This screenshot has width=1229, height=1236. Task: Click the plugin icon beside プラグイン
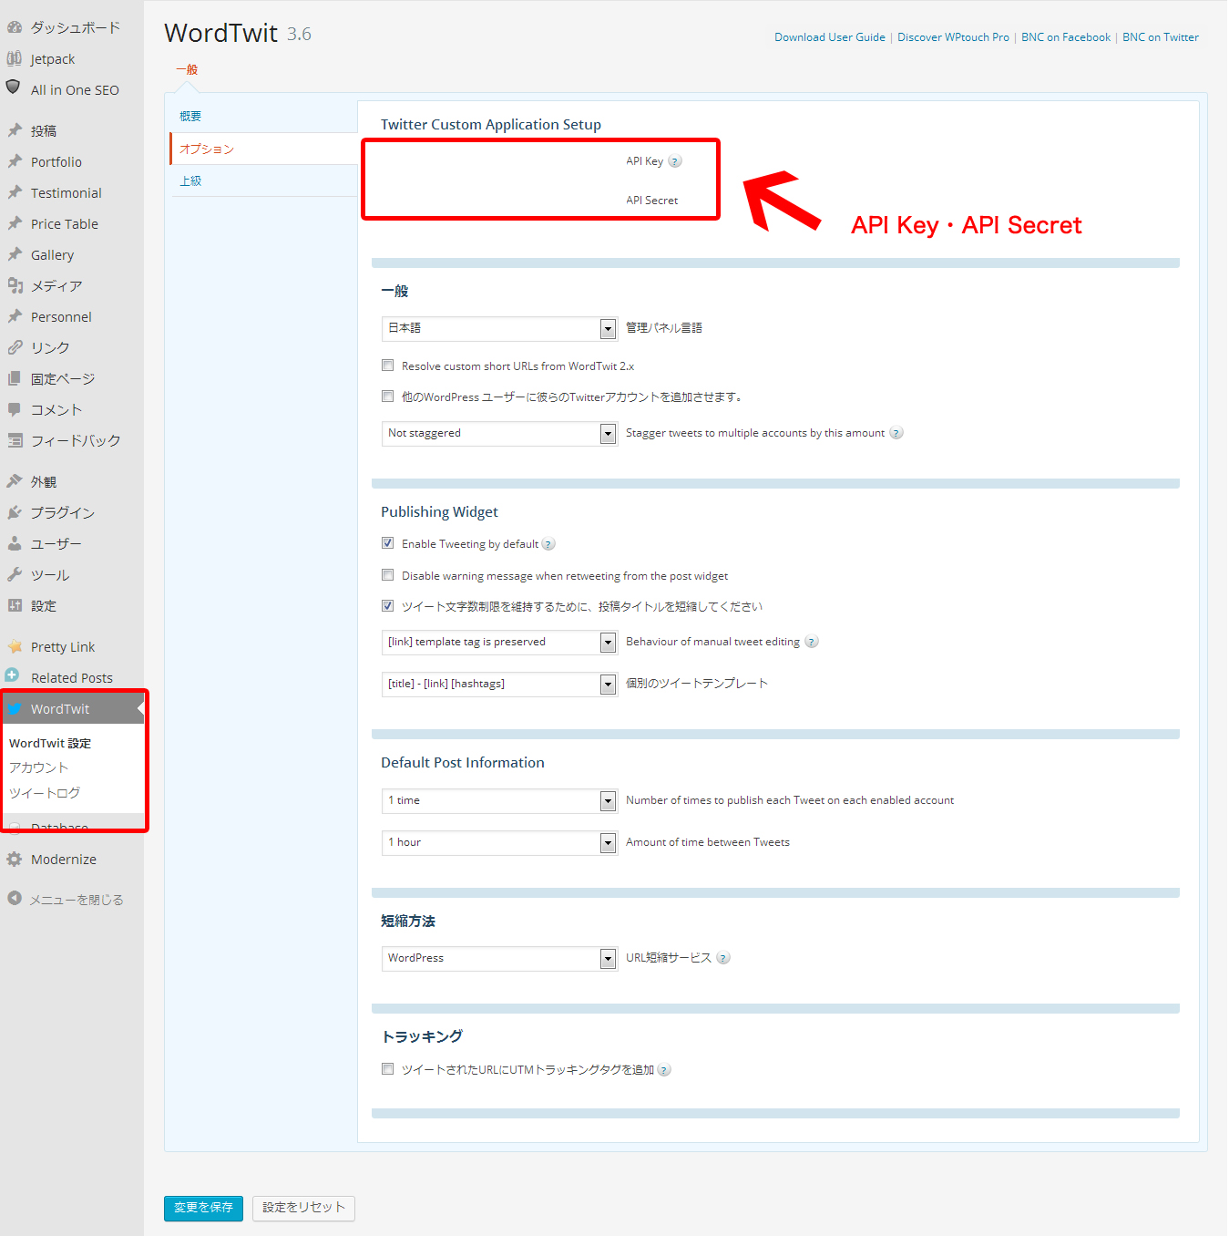coord(15,512)
